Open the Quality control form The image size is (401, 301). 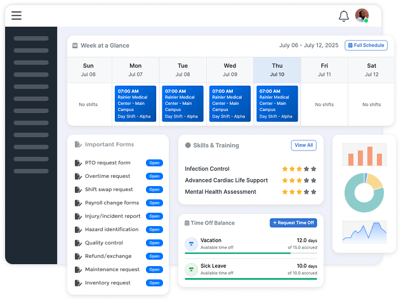154,243
